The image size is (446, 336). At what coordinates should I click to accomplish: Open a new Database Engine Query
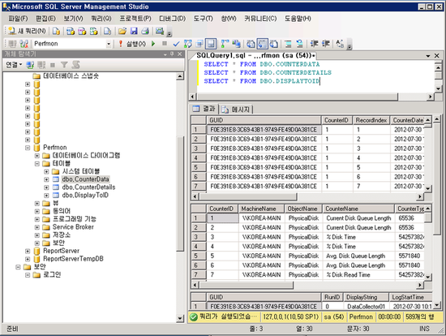coord(56,31)
